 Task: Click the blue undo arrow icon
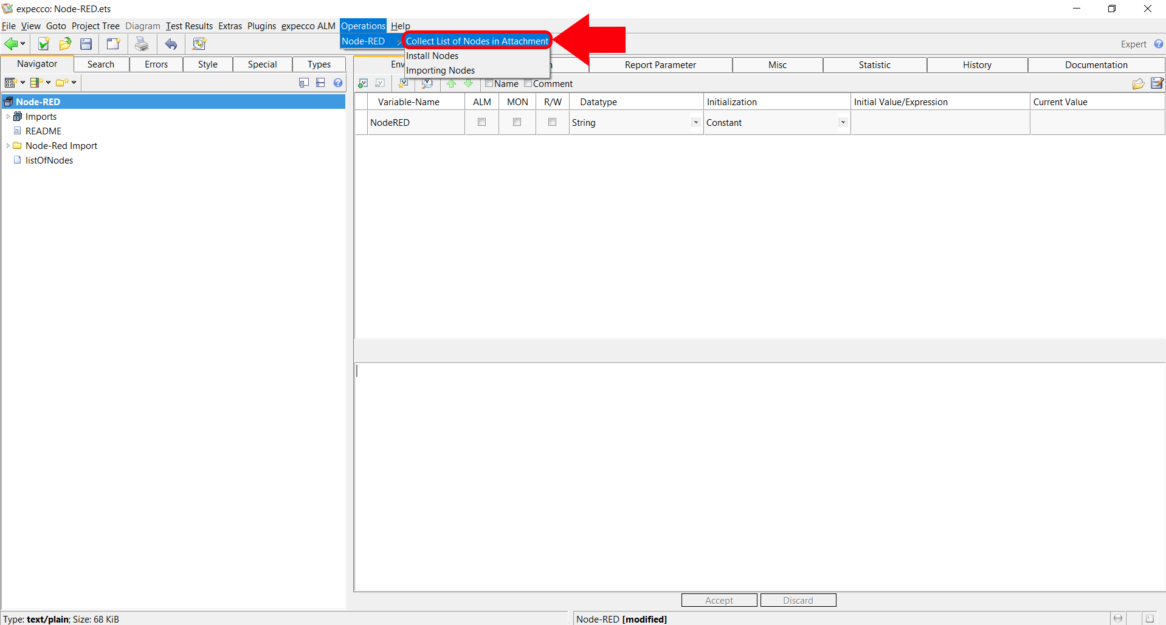[x=171, y=44]
